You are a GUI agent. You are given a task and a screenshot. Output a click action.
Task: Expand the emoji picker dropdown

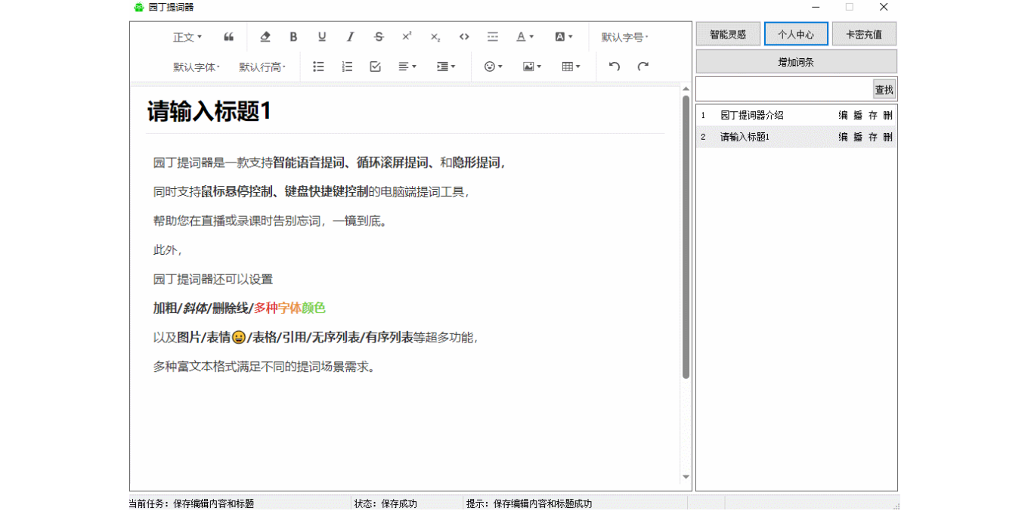pyautogui.click(x=493, y=67)
